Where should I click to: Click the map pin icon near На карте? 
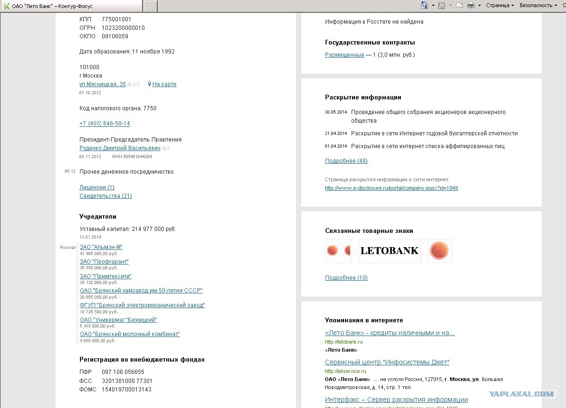(150, 84)
